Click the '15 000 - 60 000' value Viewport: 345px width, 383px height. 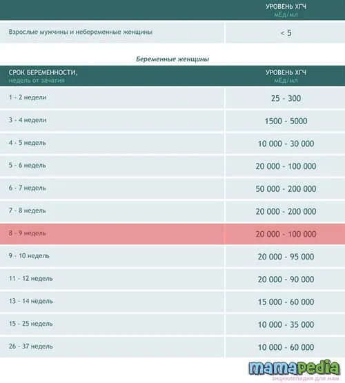[286, 302]
